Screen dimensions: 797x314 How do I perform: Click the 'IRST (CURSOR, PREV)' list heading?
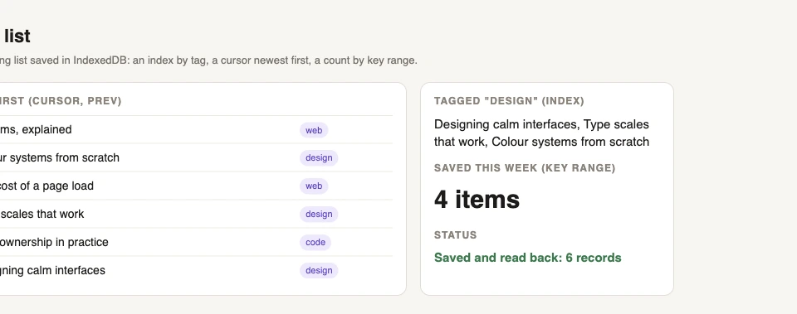[x=61, y=101]
